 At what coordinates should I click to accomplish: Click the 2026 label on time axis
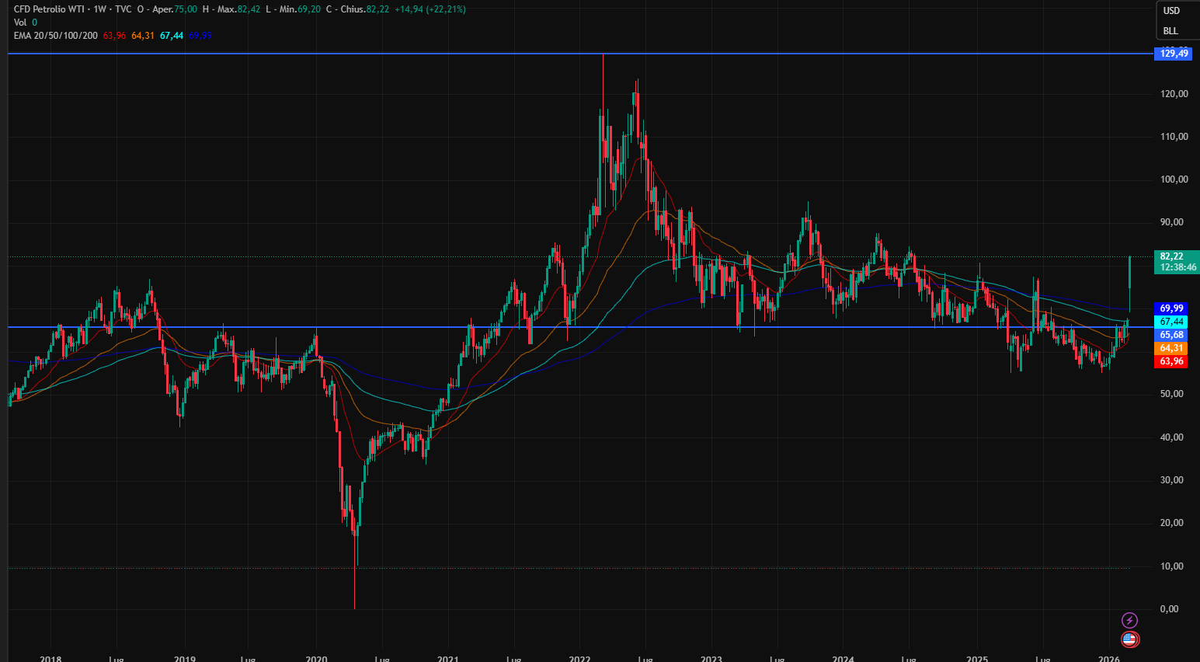click(x=1108, y=658)
